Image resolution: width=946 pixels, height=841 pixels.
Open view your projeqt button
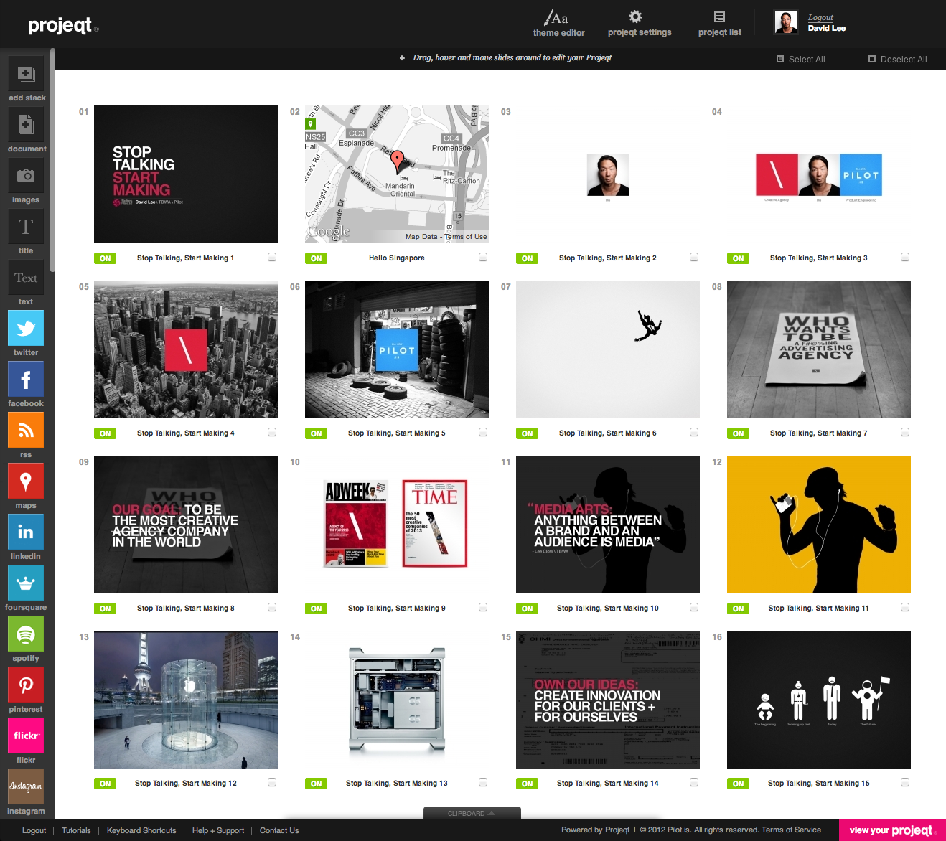click(x=892, y=830)
